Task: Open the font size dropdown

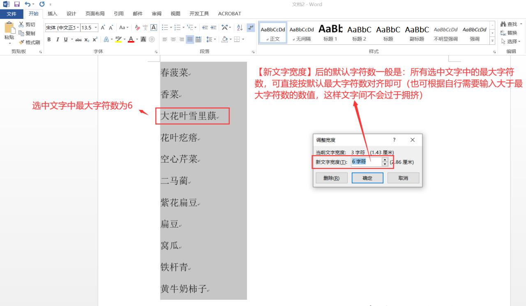Action: [x=96, y=28]
